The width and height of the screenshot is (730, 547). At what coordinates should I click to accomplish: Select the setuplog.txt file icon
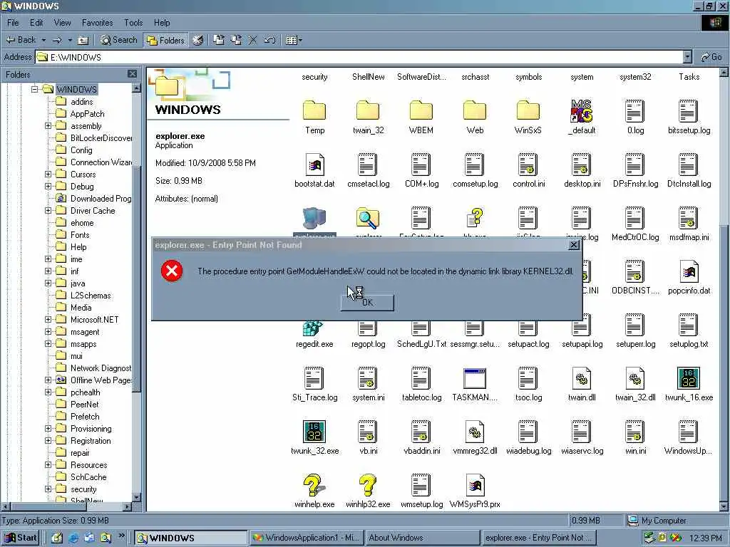pos(689,325)
